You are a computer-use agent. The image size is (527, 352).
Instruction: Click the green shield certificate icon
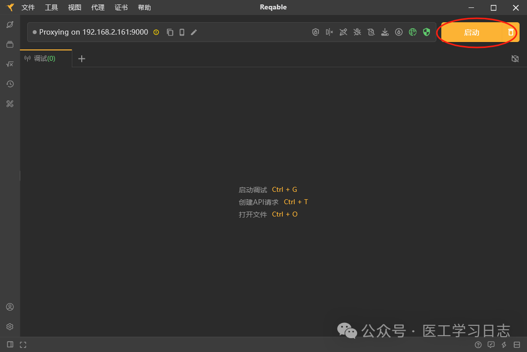tap(426, 32)
